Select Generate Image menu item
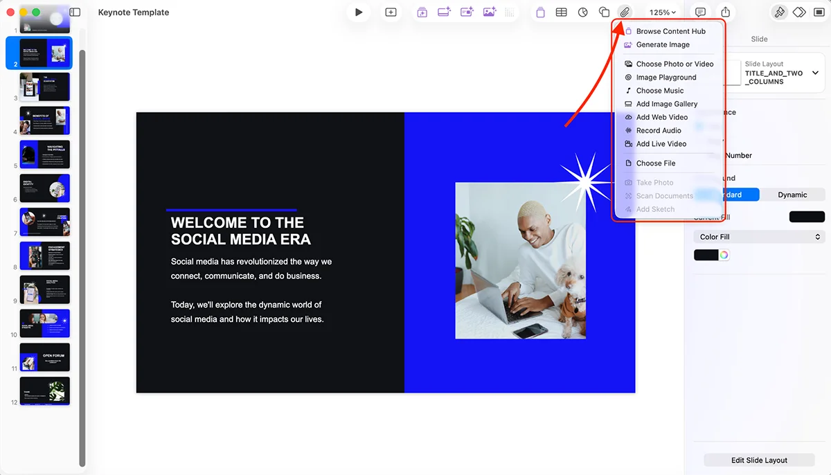 pos(670,44)
